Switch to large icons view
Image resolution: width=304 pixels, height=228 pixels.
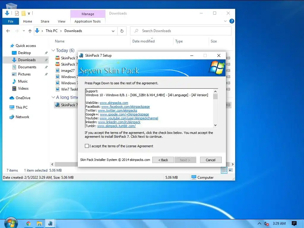click(230, 170)
